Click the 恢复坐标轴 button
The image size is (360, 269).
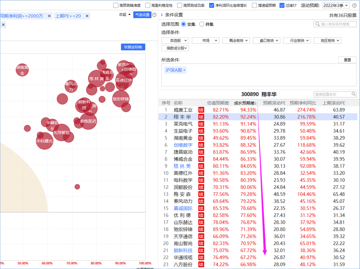[133, 47]
